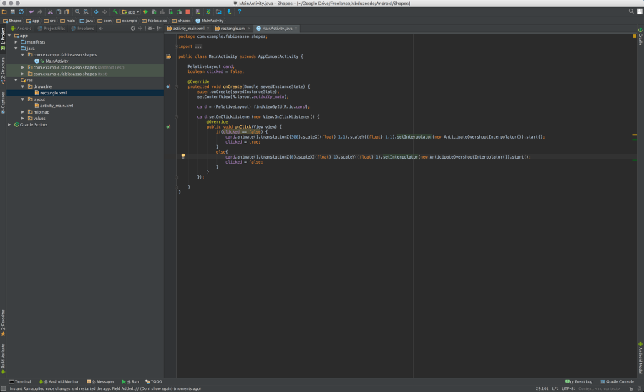Click the Undo arrow icon
This screenshot has width=644, height=392.
[31, 12]
